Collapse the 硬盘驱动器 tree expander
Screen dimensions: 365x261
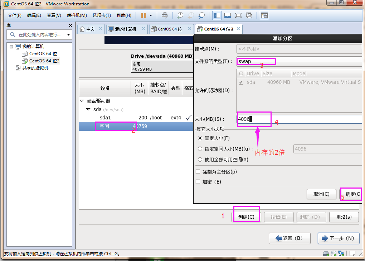click(x=82, y=101)
